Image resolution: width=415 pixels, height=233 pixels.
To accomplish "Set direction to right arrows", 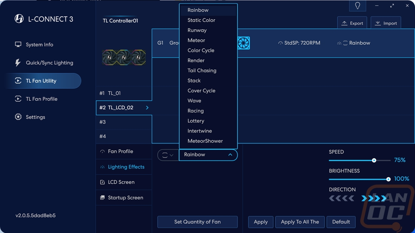I will pos(374,198).
